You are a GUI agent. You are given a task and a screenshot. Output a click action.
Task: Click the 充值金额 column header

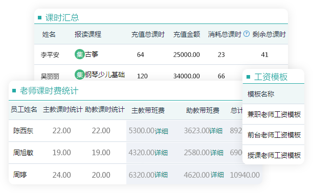point(187,34)
